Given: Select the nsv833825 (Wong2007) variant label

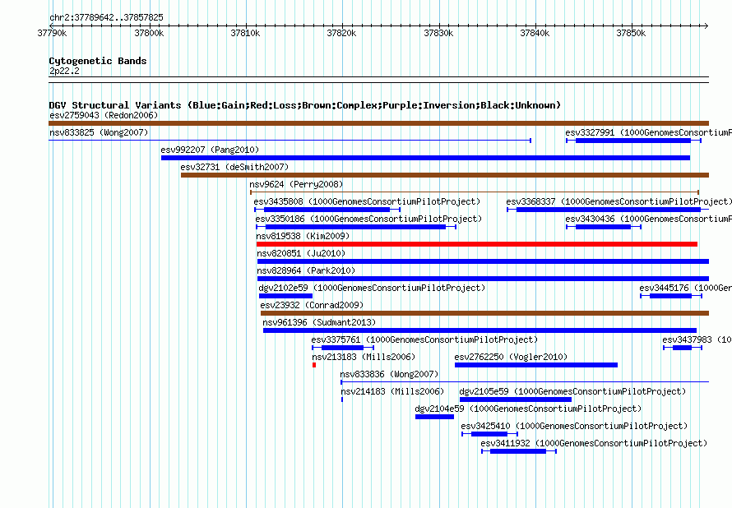Looking at the screenshot, I should point(99,132).
